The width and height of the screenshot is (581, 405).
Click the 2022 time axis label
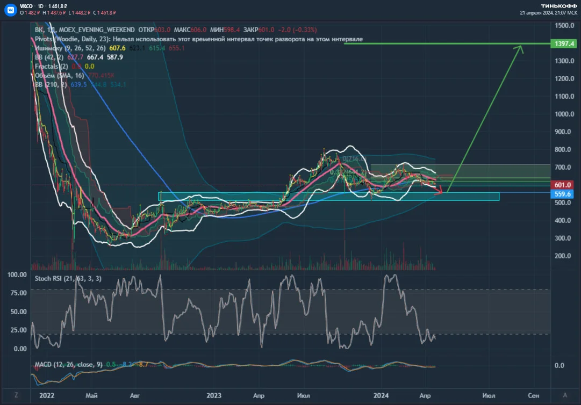coord(47,395)
